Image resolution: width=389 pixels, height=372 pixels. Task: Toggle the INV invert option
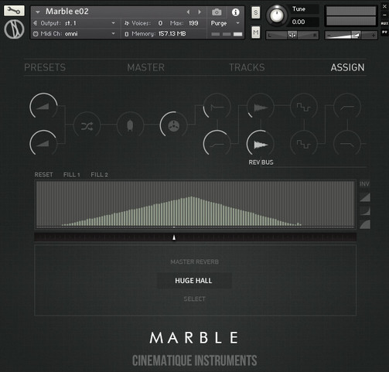pyautogui.click(x=364, y=184)
